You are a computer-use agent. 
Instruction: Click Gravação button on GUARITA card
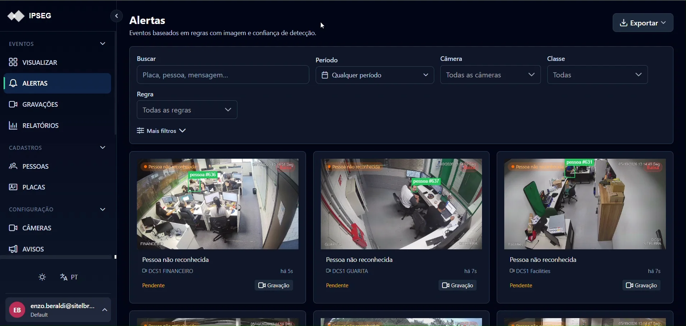pyautogui.click(x=458, y=286)
